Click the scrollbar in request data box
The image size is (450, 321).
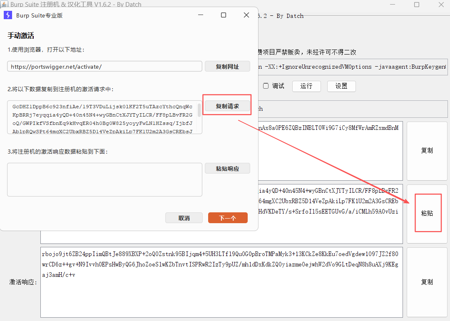point(199,110)
